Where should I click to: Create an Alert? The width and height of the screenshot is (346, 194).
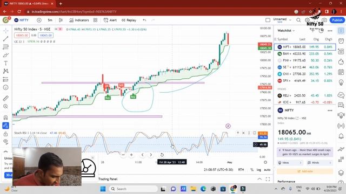click(x=110, y=20)
